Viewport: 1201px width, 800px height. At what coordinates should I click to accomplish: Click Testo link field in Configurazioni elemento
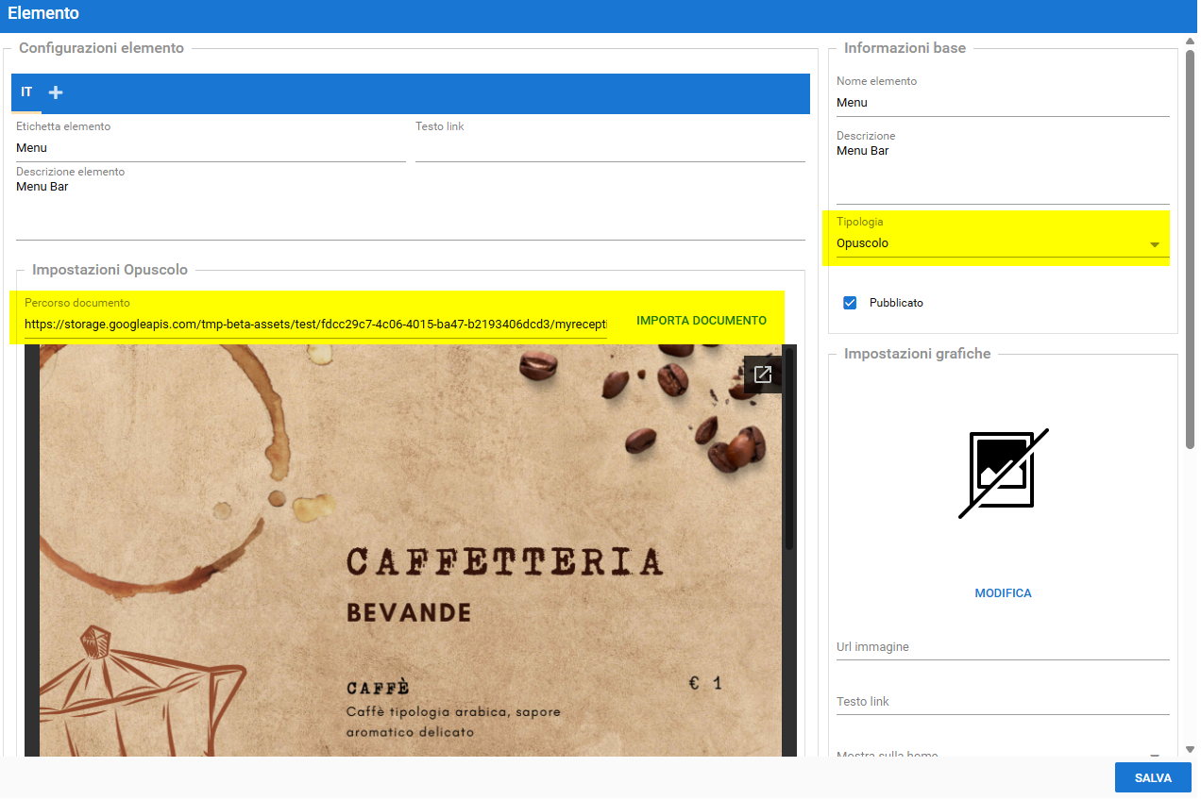click(609, 148)
